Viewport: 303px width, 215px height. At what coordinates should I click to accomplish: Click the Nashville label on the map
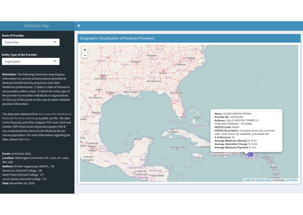[x=152, y=56]
